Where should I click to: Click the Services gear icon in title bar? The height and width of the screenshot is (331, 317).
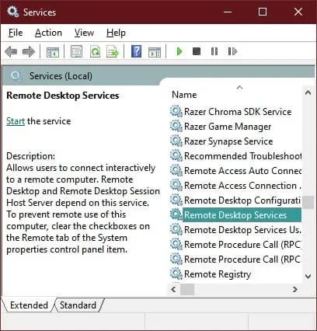point(12,12)
